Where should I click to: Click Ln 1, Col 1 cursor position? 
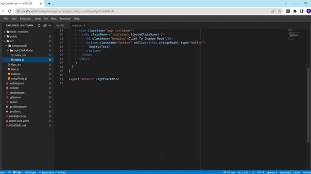click(243, 172)
